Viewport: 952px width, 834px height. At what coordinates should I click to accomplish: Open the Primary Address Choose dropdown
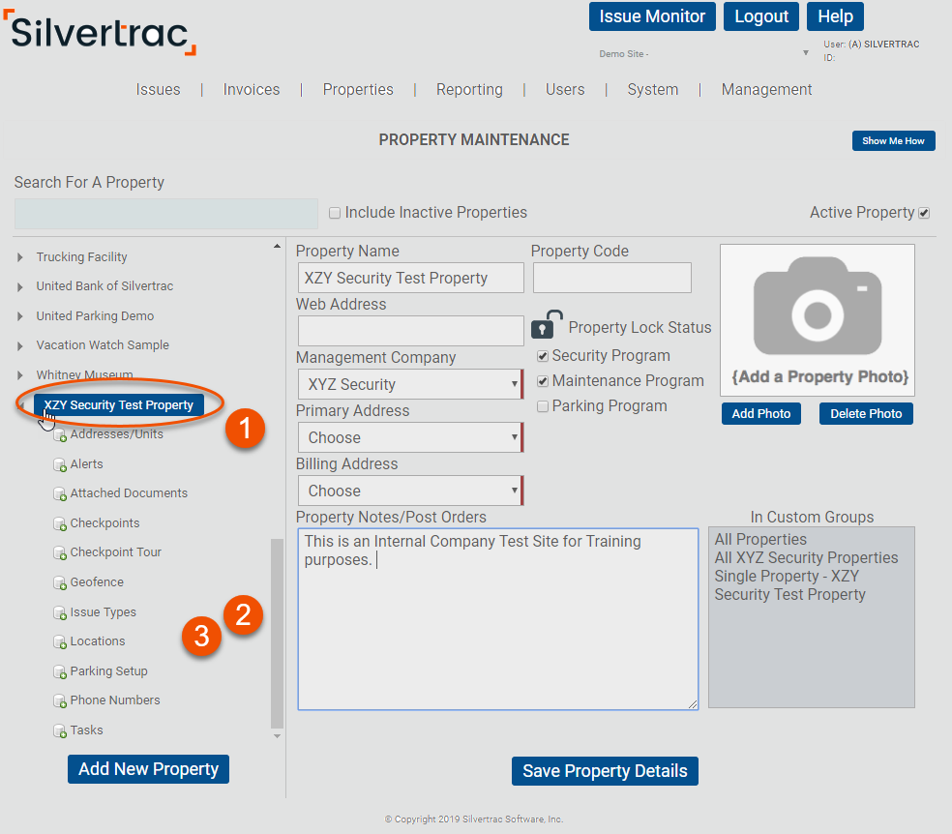tap(516, 436)
